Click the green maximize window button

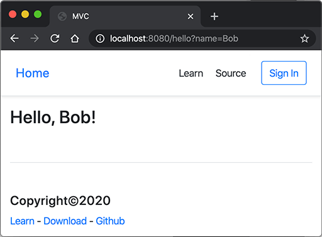[38, 14]
